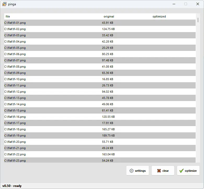Click the gear icon on settings button
Screen dimensions: 204x189
pyautogui.click(x=132, y=171)
